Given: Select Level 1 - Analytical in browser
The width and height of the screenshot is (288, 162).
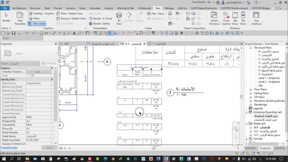Looking at the screenshot, I should click(x=269, y=78).
